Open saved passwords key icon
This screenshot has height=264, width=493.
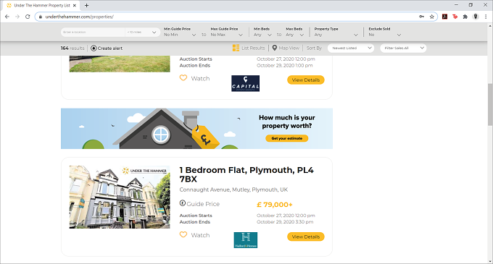pyautogui.click(x=422, y=17)
